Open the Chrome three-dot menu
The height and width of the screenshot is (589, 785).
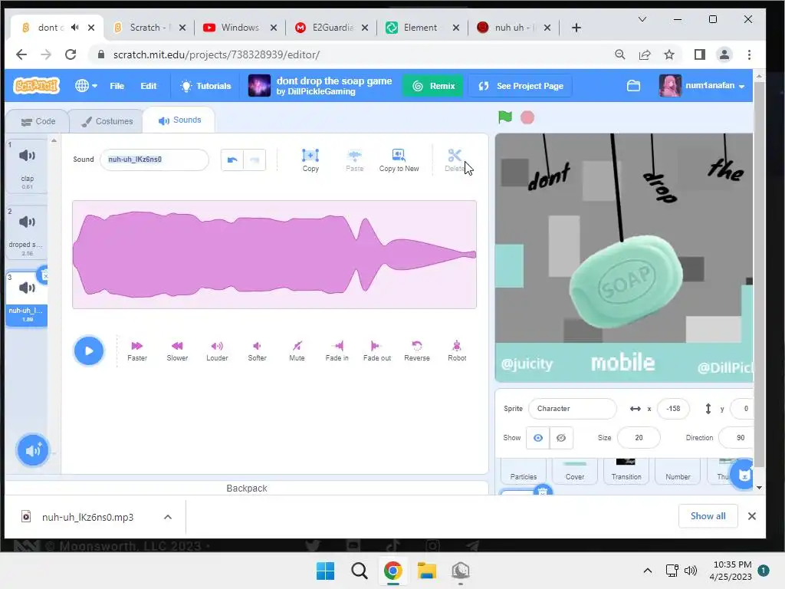tap(749, 54)
